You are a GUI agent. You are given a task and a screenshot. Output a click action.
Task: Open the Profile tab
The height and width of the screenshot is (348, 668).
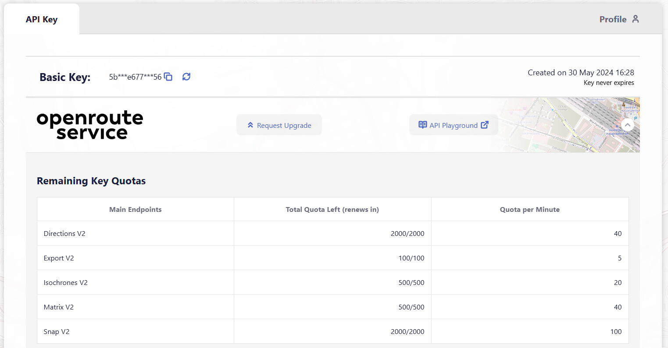(613, 19)
